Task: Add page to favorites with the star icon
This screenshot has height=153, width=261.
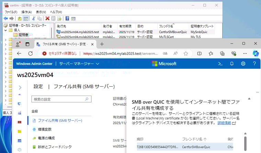Action: tap(186, 54)
